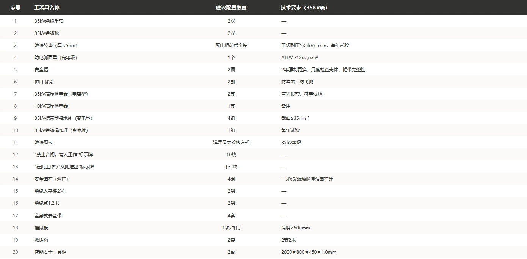527x259 pixels.
Task: Select the "35kV绝缘操作杆（令克棒）" cell
Action: pos(61,130)
